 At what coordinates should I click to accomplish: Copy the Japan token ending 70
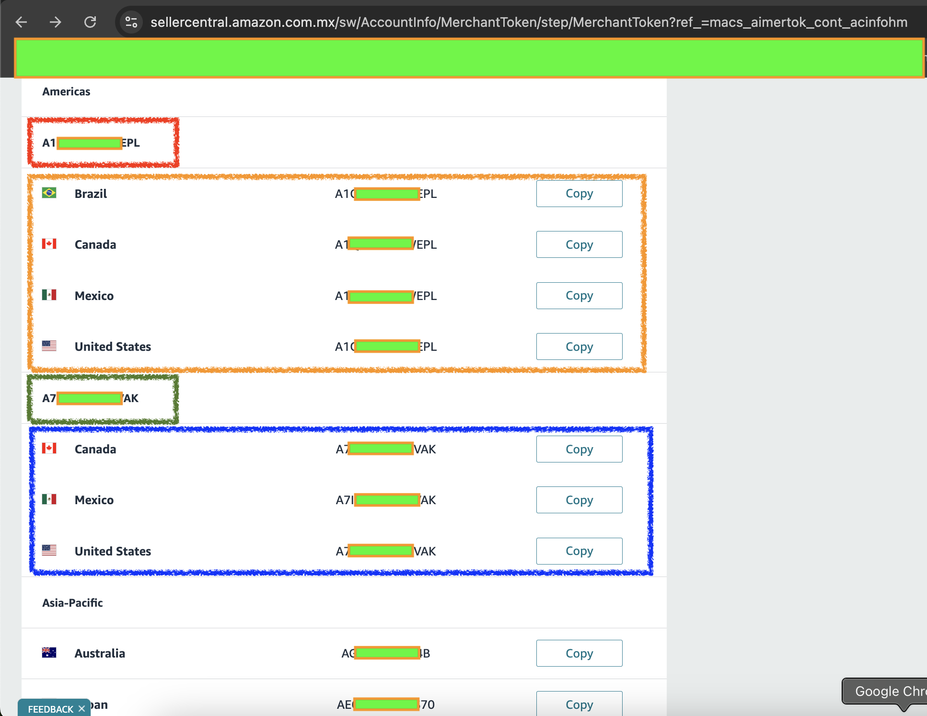coord(579,704)
